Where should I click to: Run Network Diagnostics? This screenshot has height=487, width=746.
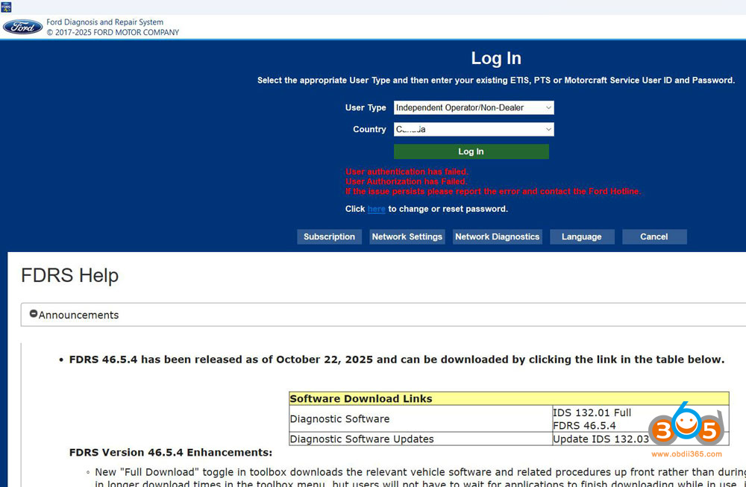pos(497,237)
